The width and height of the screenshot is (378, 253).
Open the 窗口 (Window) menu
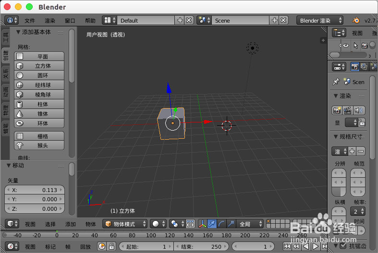click(x=70, y=21)
